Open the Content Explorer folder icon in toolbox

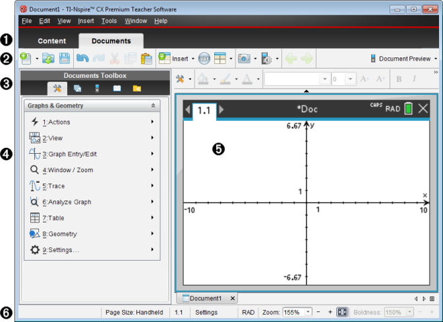pos(136,88)
